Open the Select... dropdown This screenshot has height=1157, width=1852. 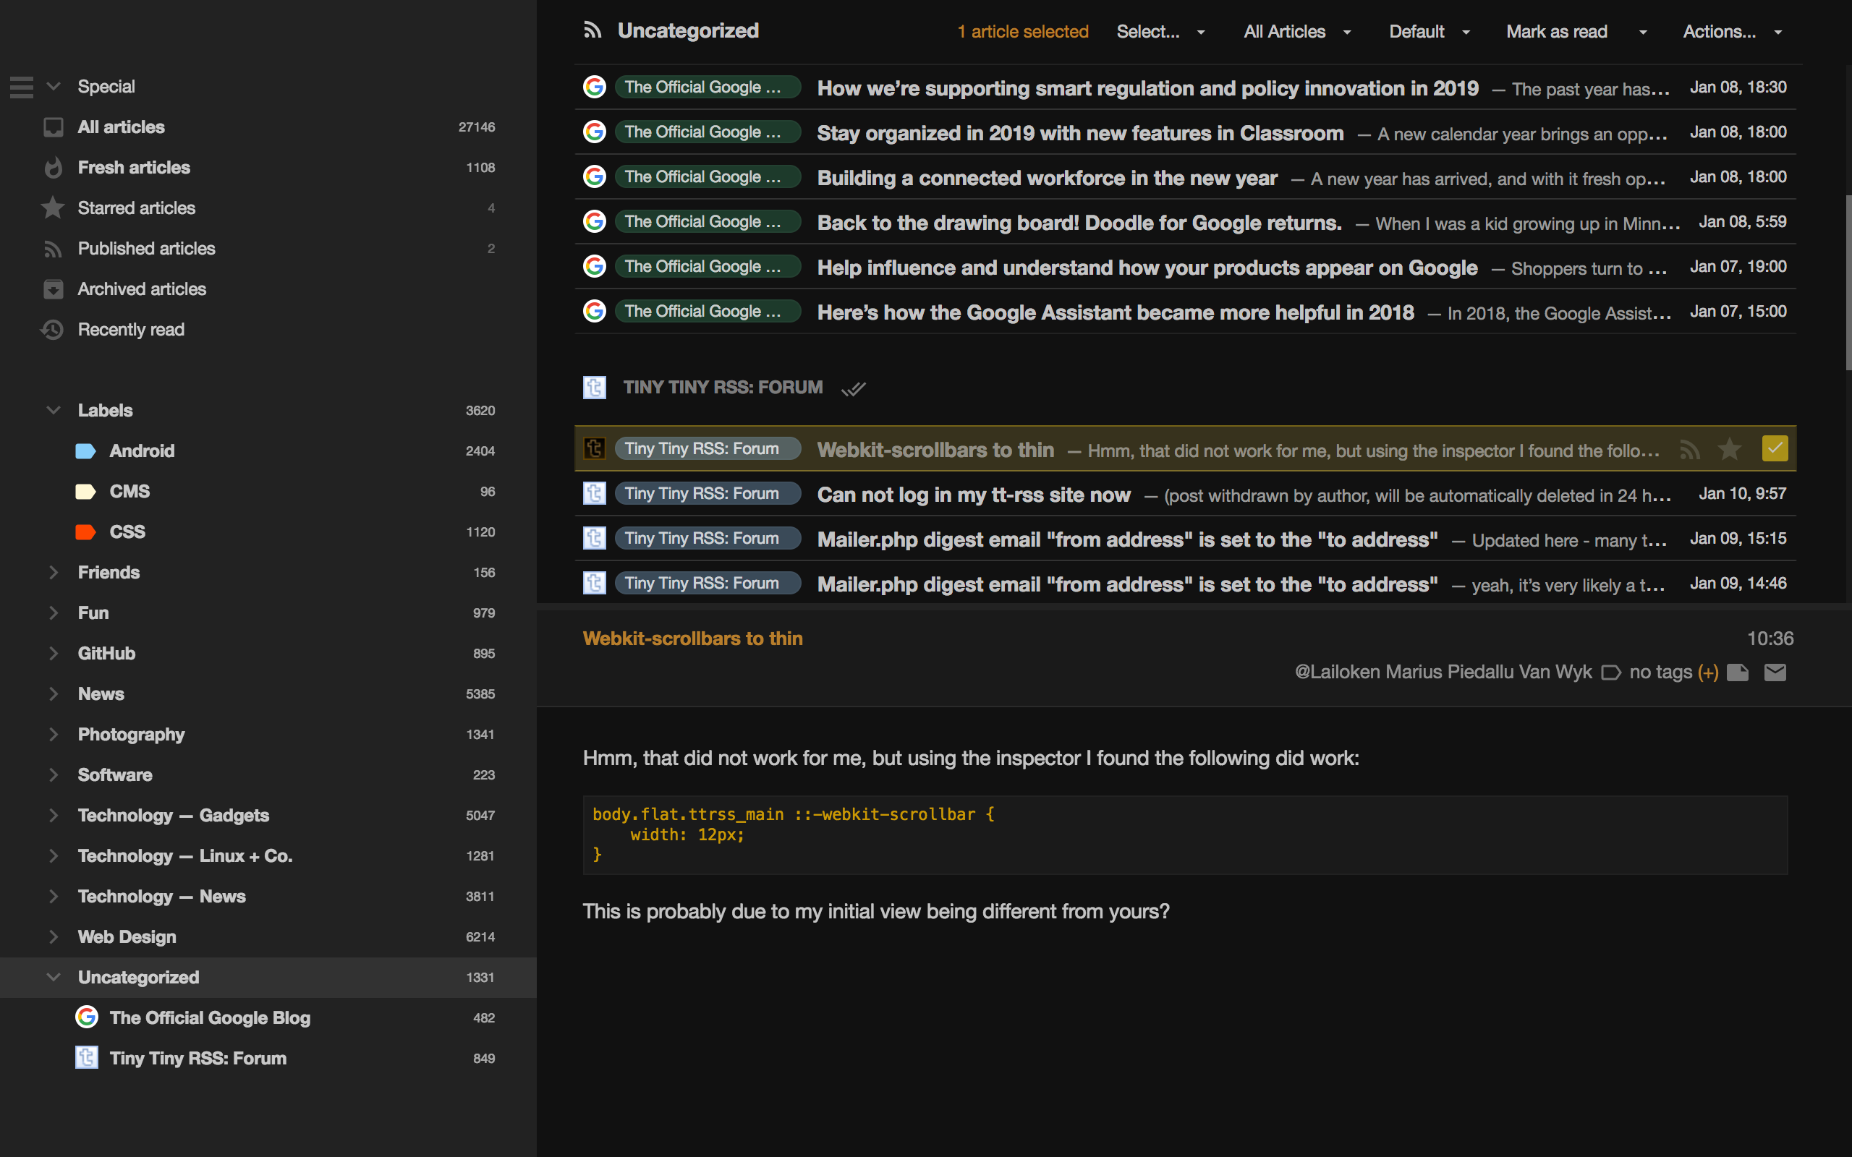(1161, 32)
